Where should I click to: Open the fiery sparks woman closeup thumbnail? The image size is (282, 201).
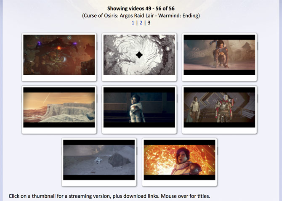coord(179,160)
